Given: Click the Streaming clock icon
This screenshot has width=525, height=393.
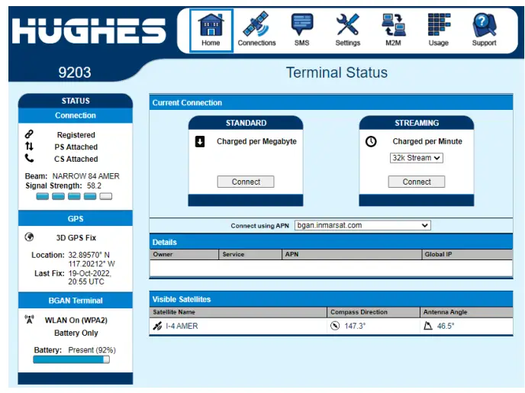Looking at the screenshot, I should 371,142.
